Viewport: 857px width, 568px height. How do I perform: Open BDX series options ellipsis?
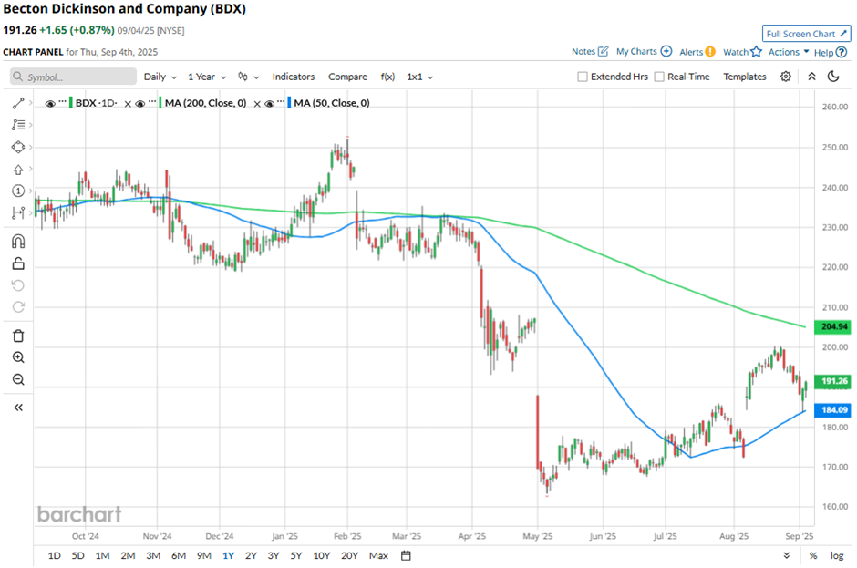(x=63, y=102)
